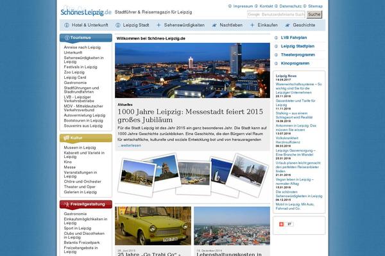The height and width of the screenshot is (256, 385).
Task: Click the Leipzig night skyline banner image
Action: [193, 70]
